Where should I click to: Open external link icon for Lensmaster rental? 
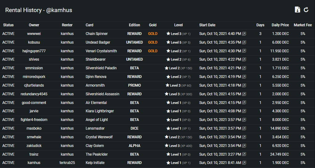pyautogui.click(x=244, y=128)
